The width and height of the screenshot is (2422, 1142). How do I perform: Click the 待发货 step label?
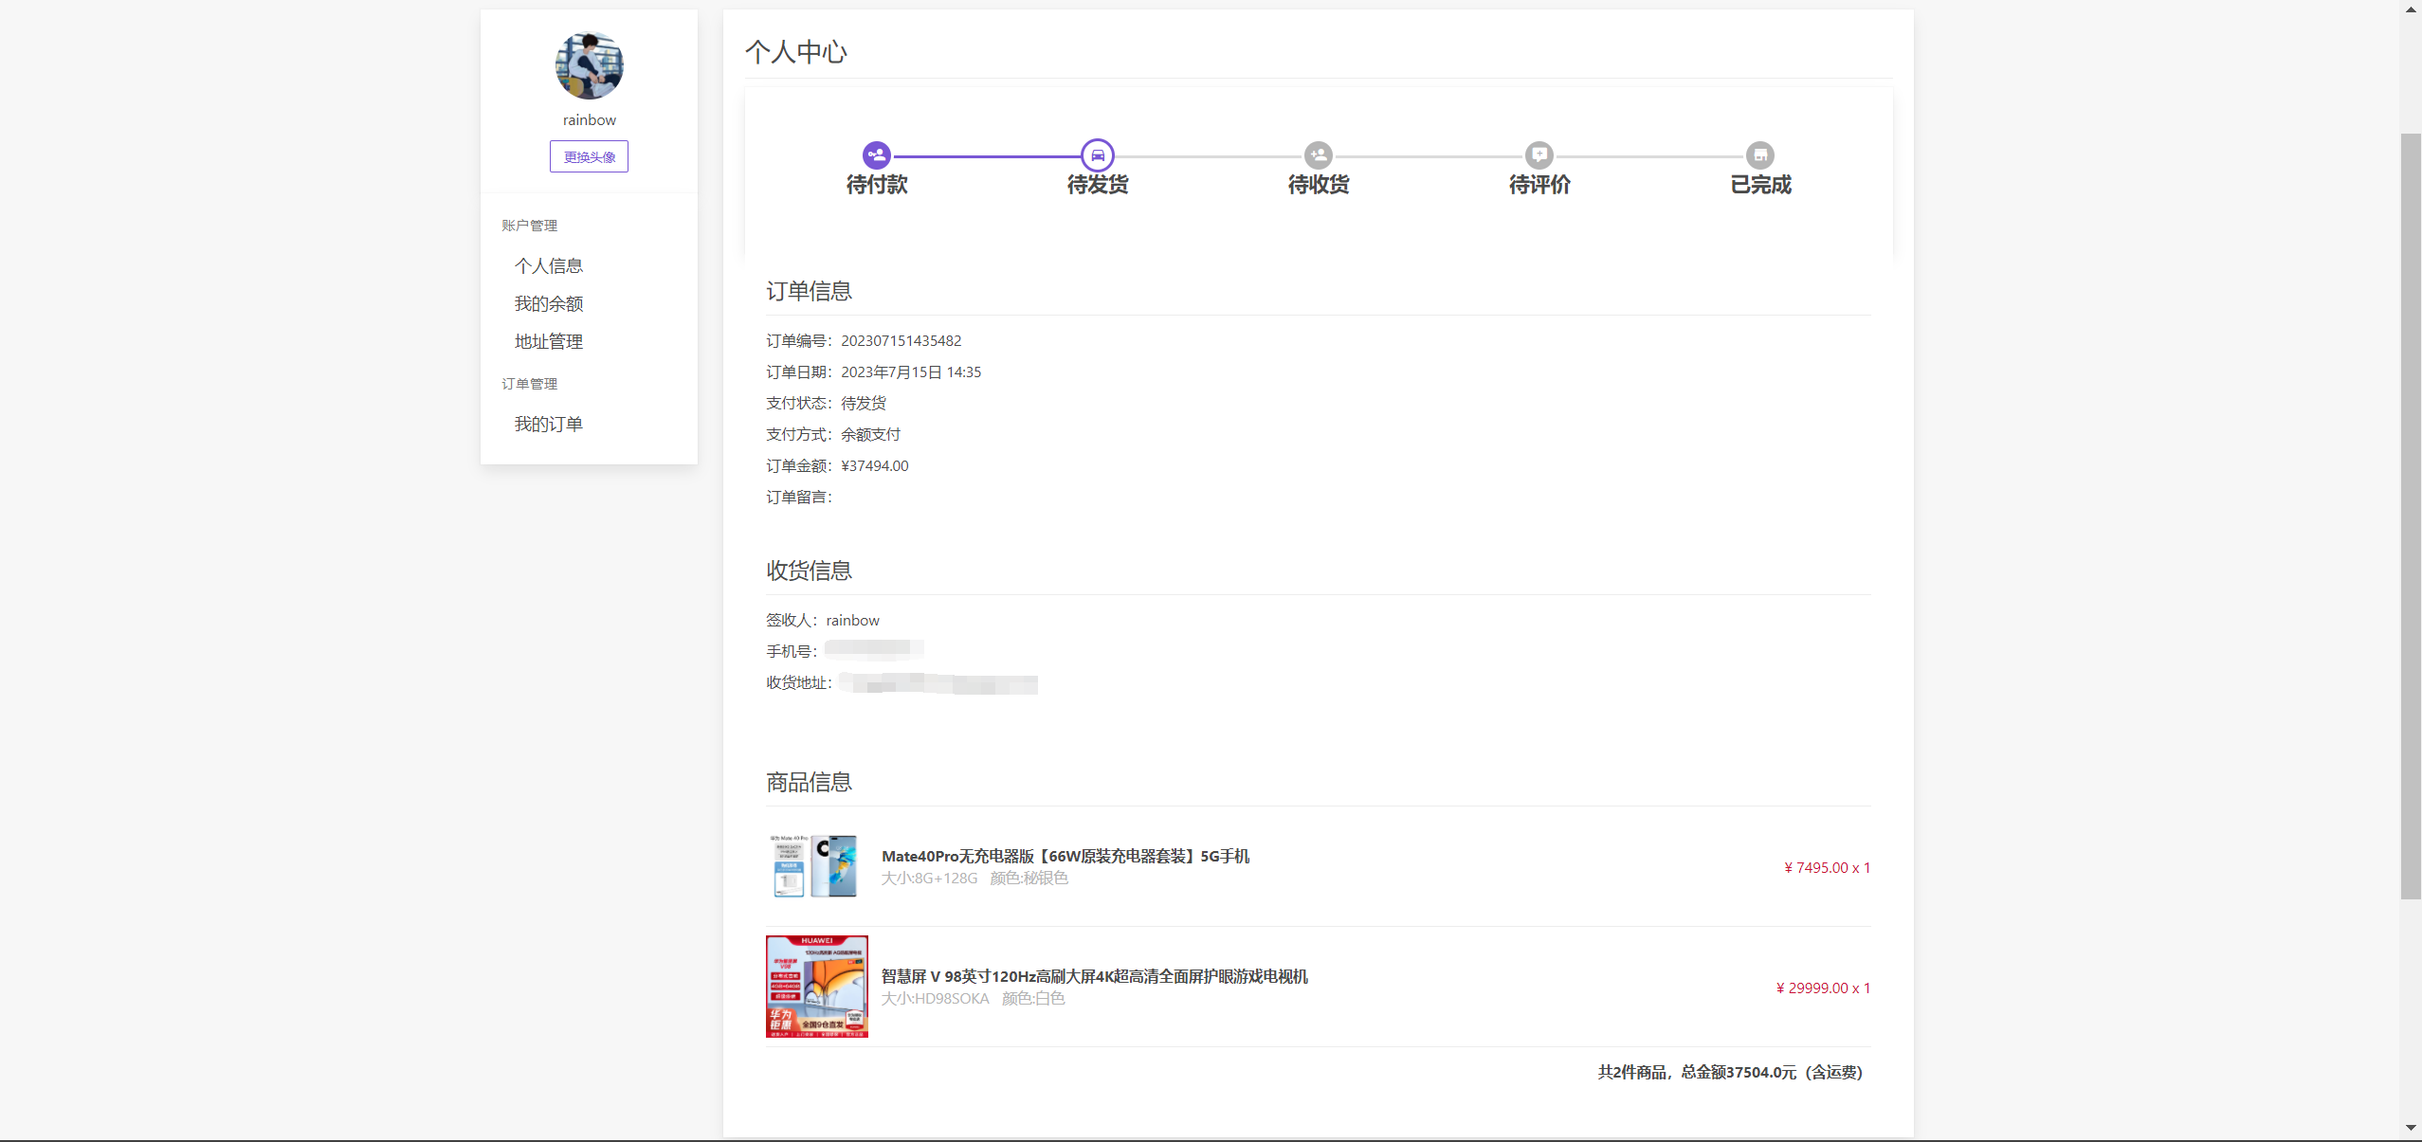[x=1097, y=185]
